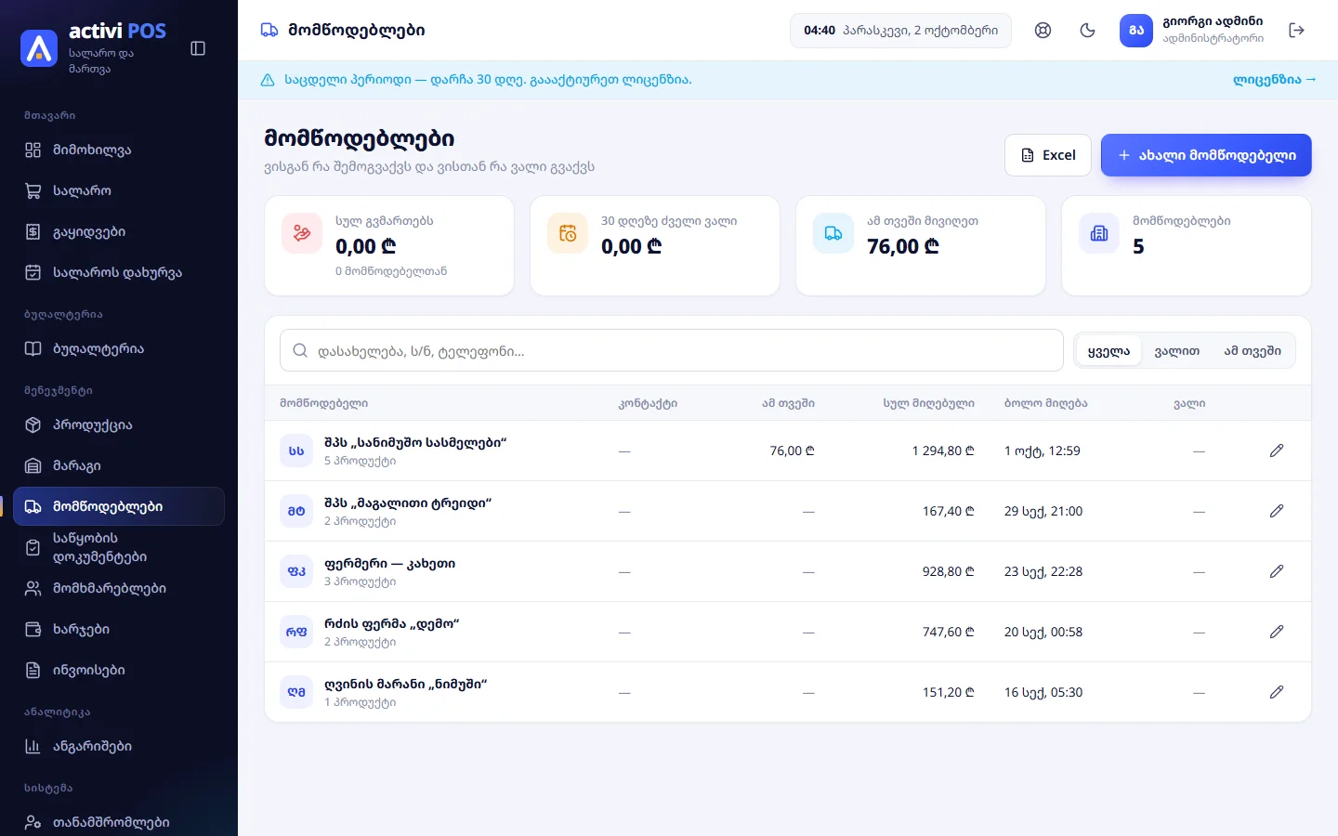Go to სალარო in the sidebar
This screenshot has height=836, width=1338.
point(119,191)
